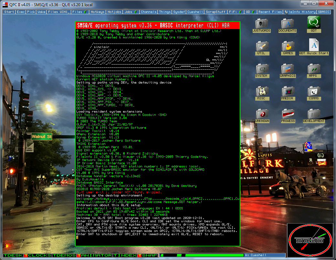This screenshot has width=336, height=260.
Task: Open the Hotjobs menu item
Action: coord(114,12)
